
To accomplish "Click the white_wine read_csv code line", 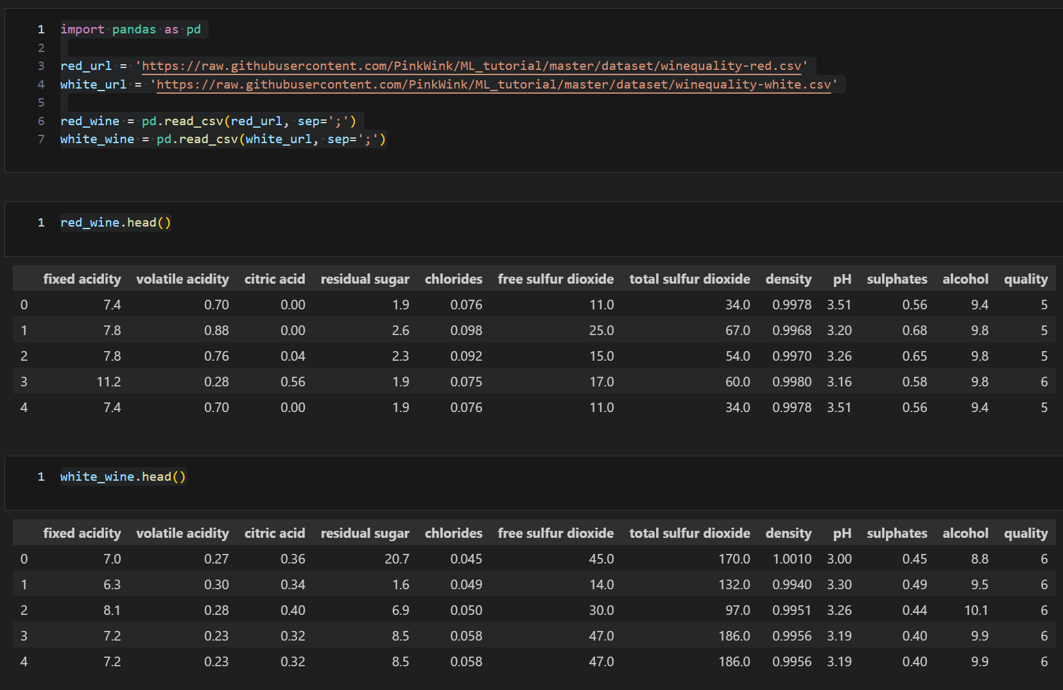I will [223, 139].
